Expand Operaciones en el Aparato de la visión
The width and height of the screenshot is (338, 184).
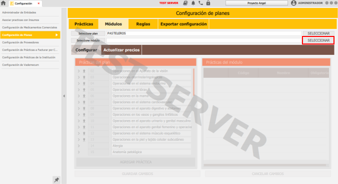tap(79, 71)
